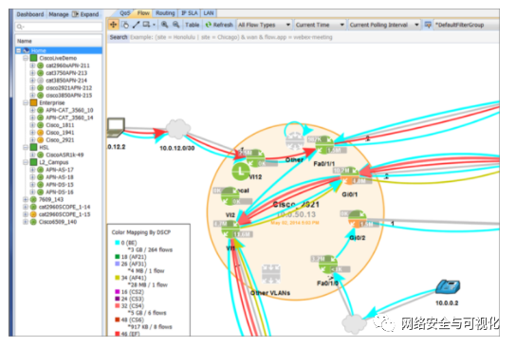Click the Vl2 interface node
Viewport: 516px width, 347px height.
pyautogui.click(x=230, y=196)
